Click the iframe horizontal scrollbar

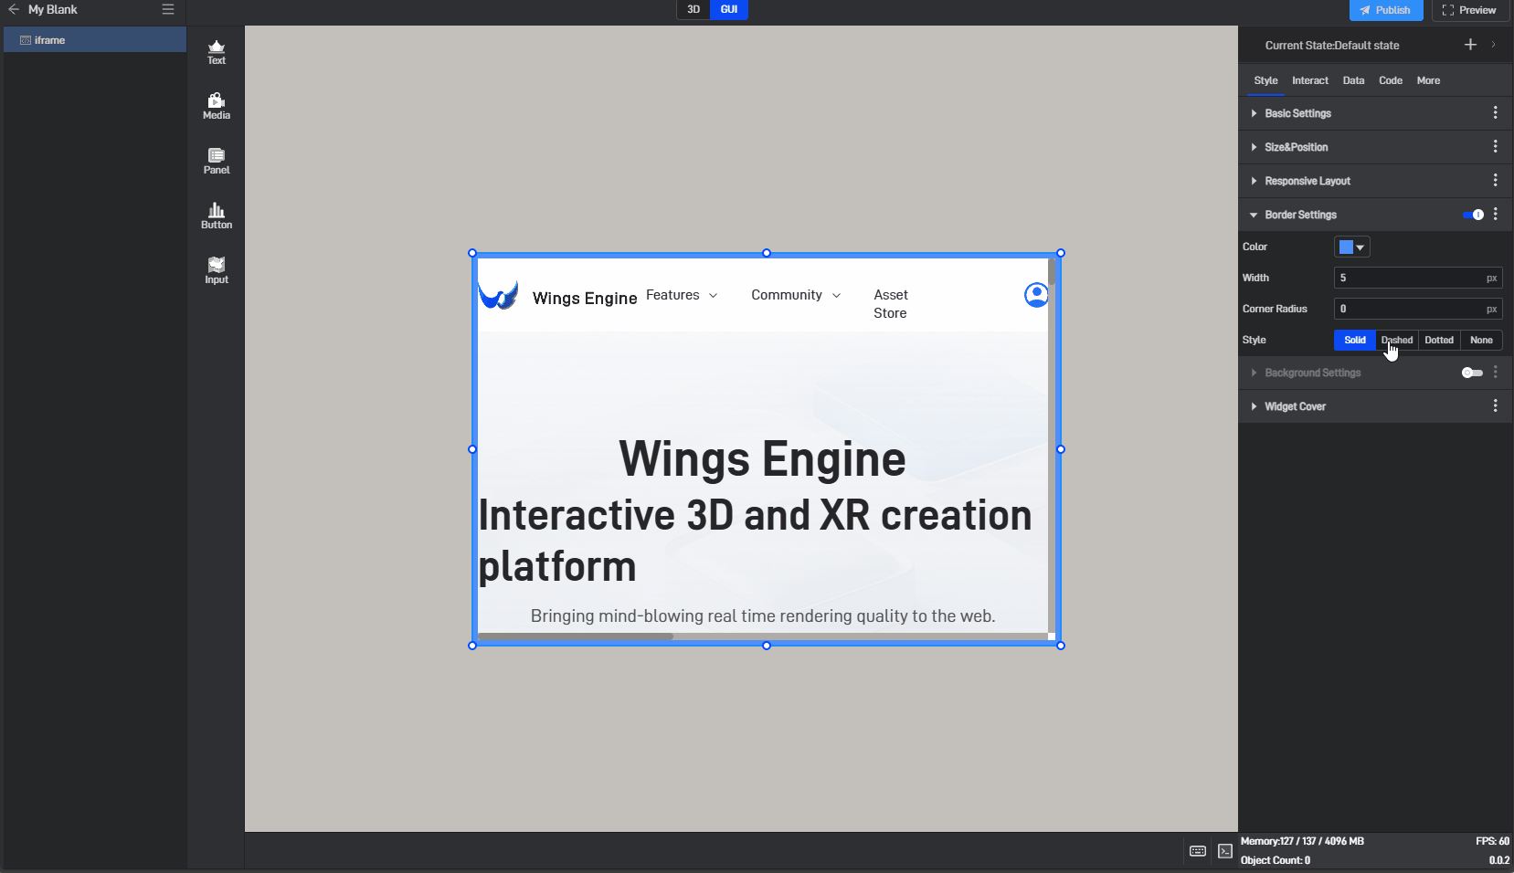[576, 636]
